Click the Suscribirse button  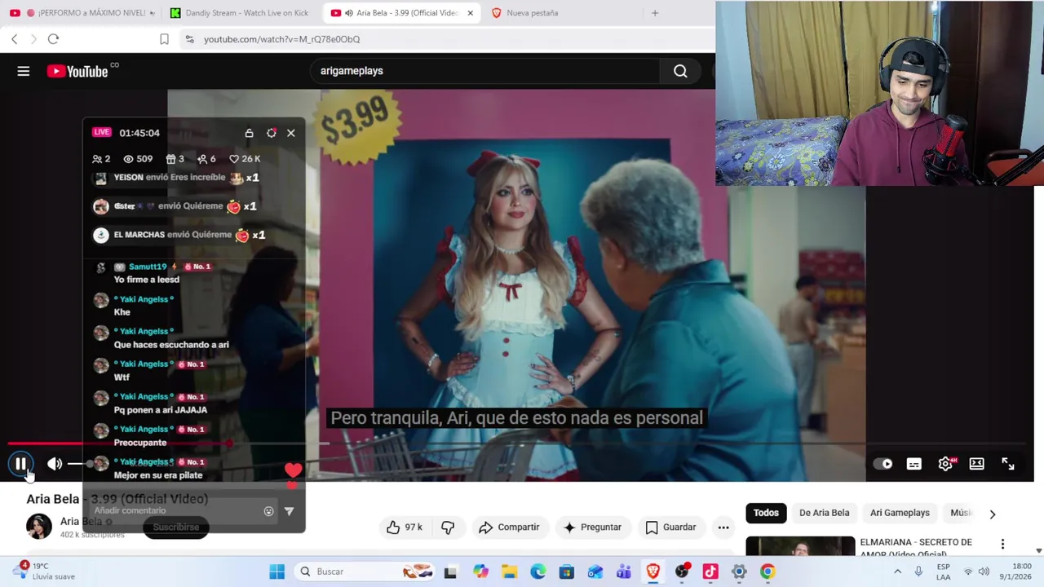point(175,527)
